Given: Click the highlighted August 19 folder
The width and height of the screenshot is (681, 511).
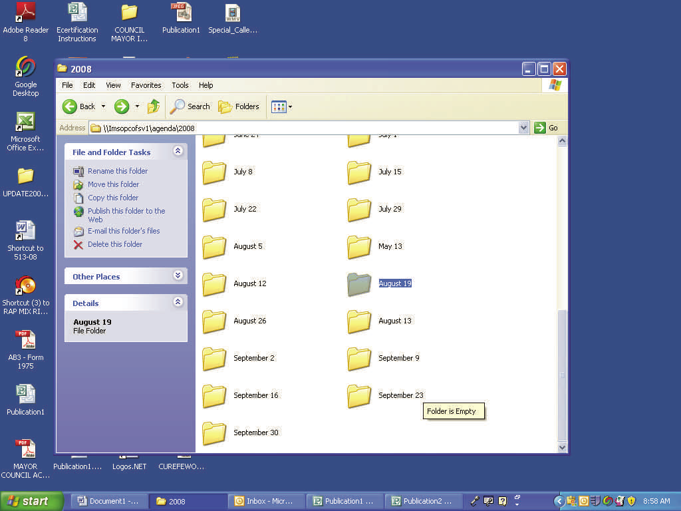Looking at the screenshot, I should [x=380, y=285].
